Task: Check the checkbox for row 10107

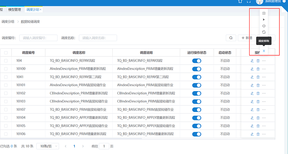Action: click(6, 109)
